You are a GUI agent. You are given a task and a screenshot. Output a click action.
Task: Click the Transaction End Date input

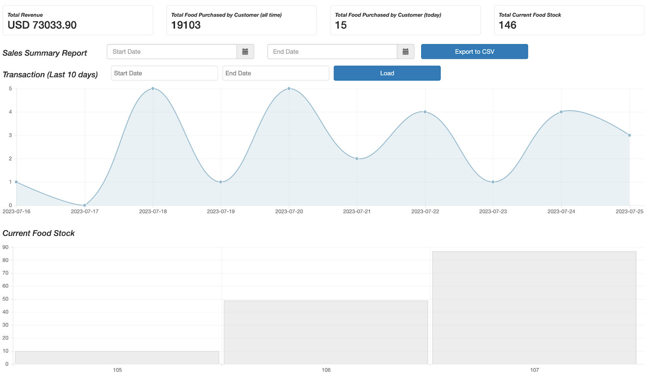(275, 73)
